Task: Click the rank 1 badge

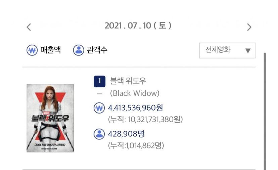Action: point(99,81)
